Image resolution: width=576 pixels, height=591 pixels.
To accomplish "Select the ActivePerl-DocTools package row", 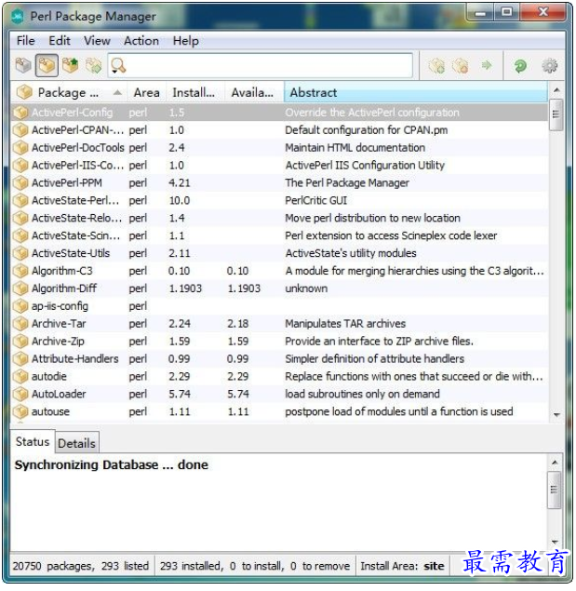I will point(279,148).
